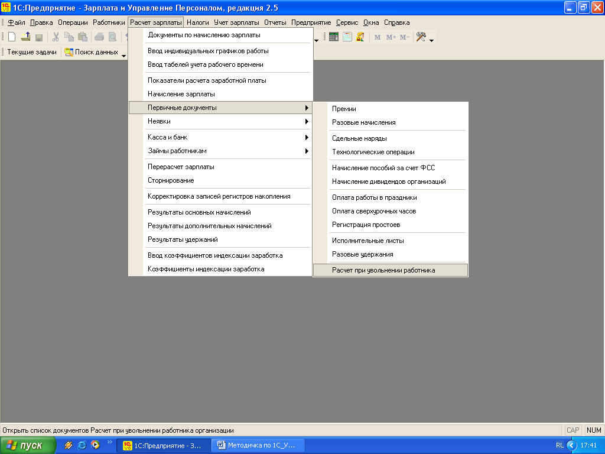
Task: Expand the quick launch chevron on taskbar
Action: (x=109, y=442)
